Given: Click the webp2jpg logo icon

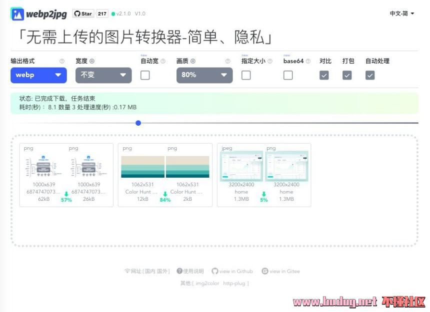Looking at the screenshot, I should pos(17,14).
